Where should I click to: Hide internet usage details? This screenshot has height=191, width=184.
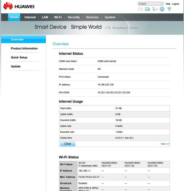165,144
